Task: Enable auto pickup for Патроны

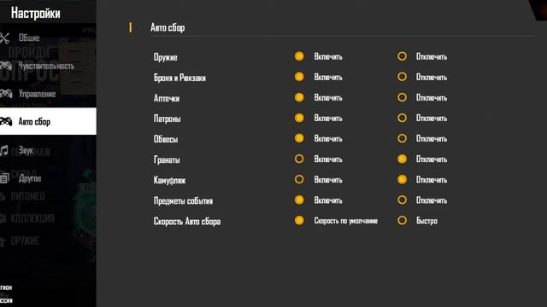Action: click(x=299, y=118)
